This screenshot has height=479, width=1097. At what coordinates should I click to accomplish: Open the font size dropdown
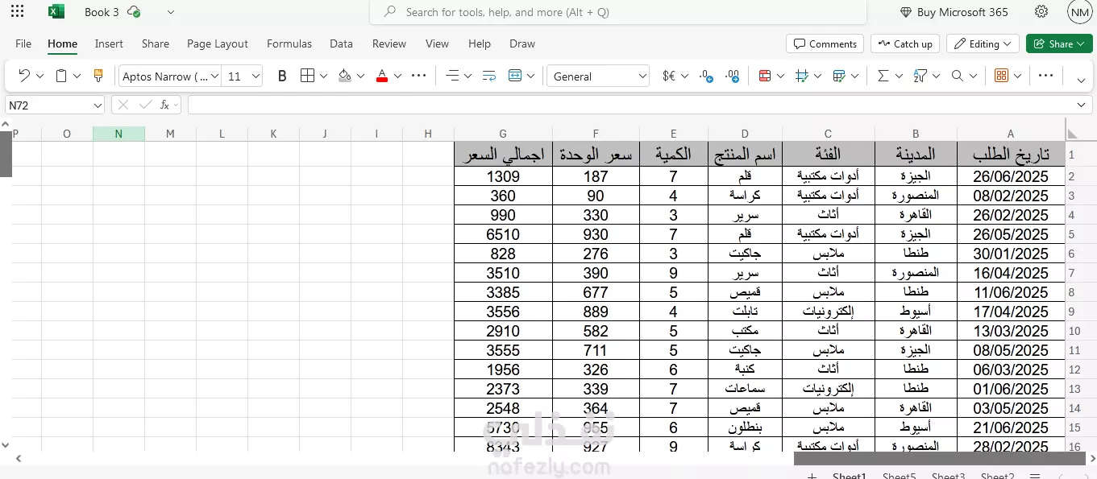pyautogui.click(x=256, y=76)
